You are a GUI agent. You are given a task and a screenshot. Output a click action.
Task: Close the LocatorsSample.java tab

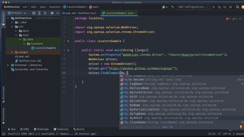[x=136, y=13]
